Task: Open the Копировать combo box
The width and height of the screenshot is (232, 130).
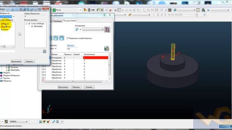Action: pos(93,30)
